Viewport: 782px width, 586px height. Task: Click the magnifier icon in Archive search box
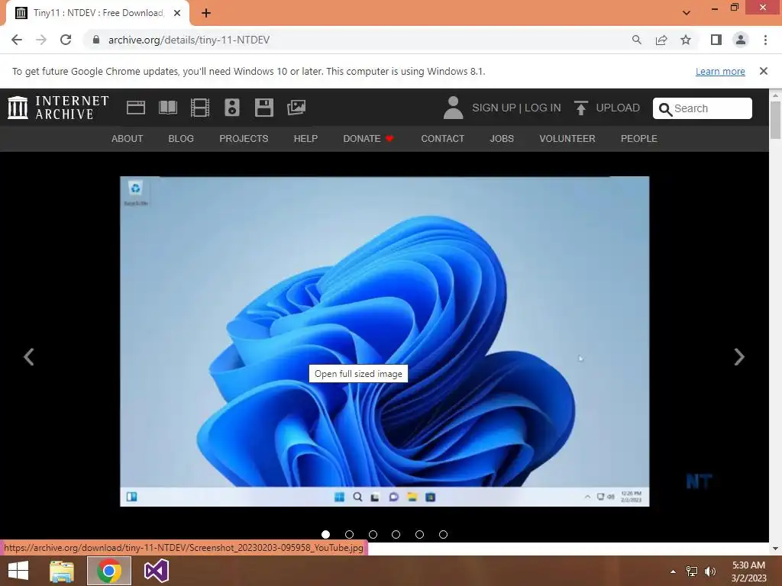click(x=665, y=108)
